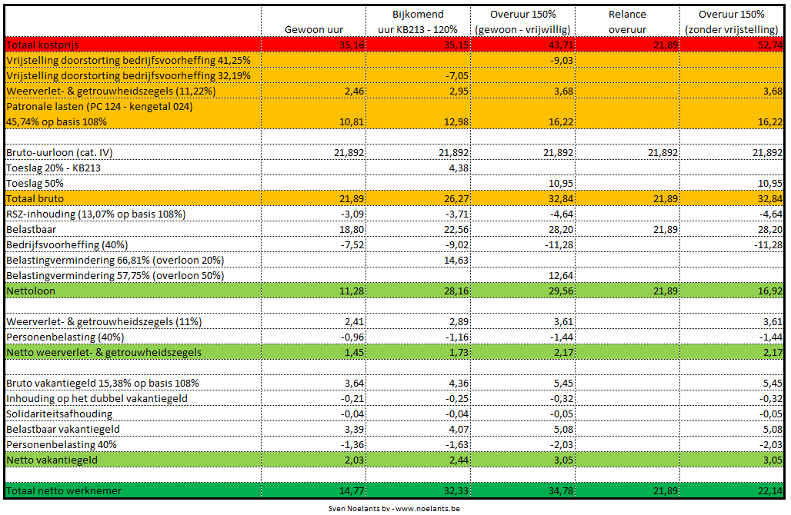
Task: Select the 'Bijkomend uur KB213 - 120%' header
Action: (416, 22)
